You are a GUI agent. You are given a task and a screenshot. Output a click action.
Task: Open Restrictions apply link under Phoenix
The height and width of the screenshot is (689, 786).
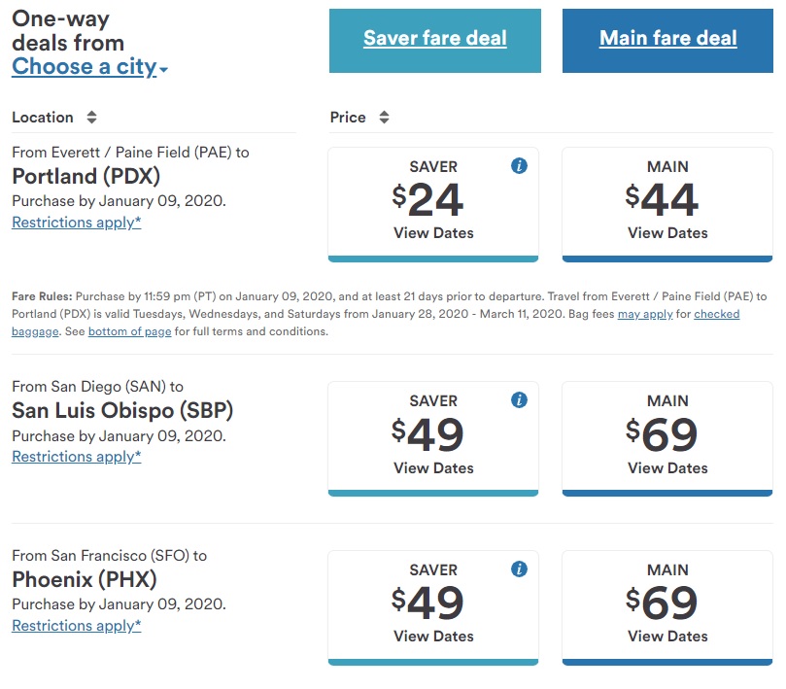point(76,626)
